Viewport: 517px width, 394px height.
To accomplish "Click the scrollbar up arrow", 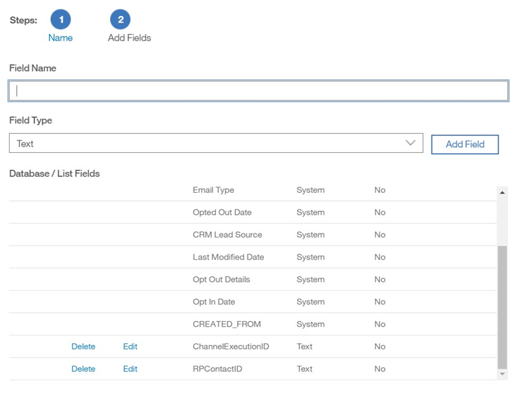I will point(502,193).
